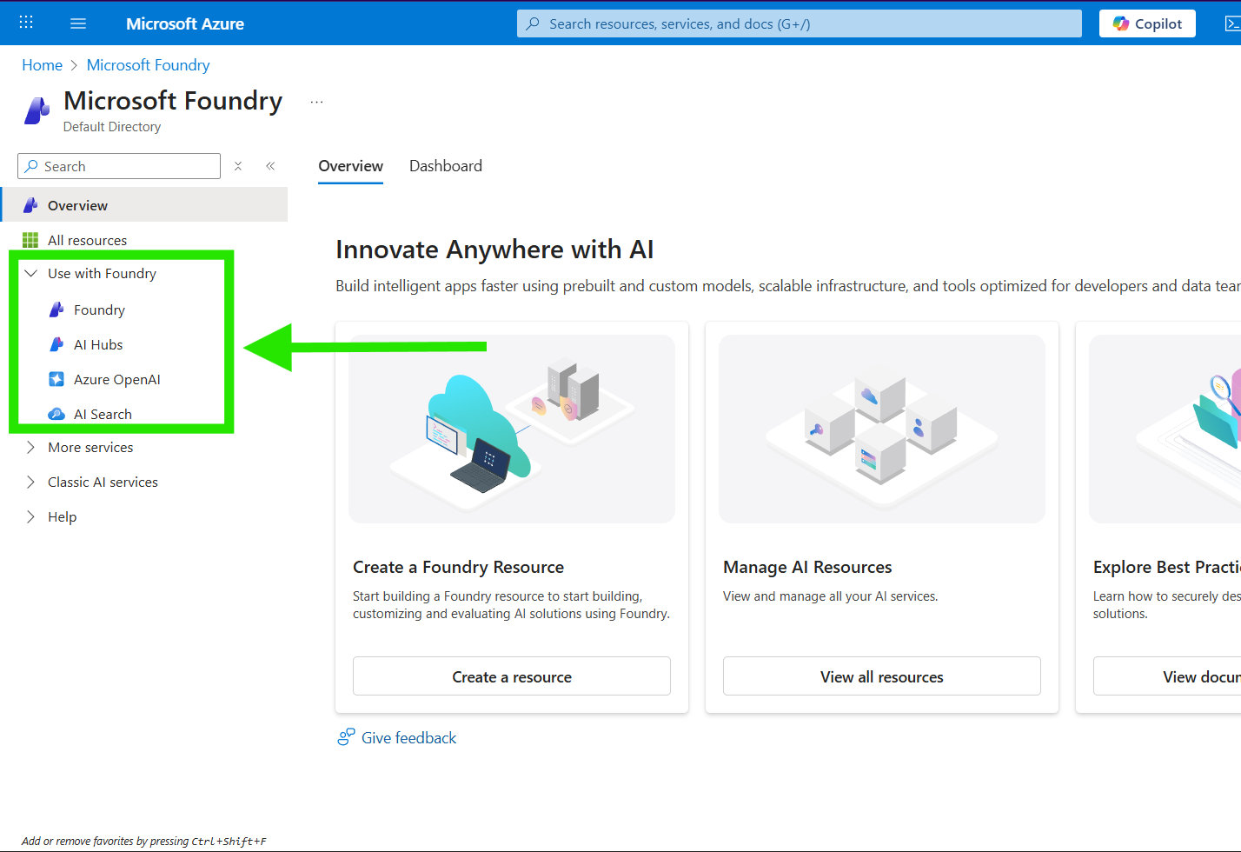The height and width of the screenshot is (852, 1241).
Task: Open the hamburger portal menu
Action: tap(78, 23)
